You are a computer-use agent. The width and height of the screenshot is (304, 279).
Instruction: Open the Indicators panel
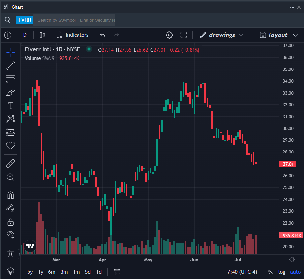coord(73,35)
